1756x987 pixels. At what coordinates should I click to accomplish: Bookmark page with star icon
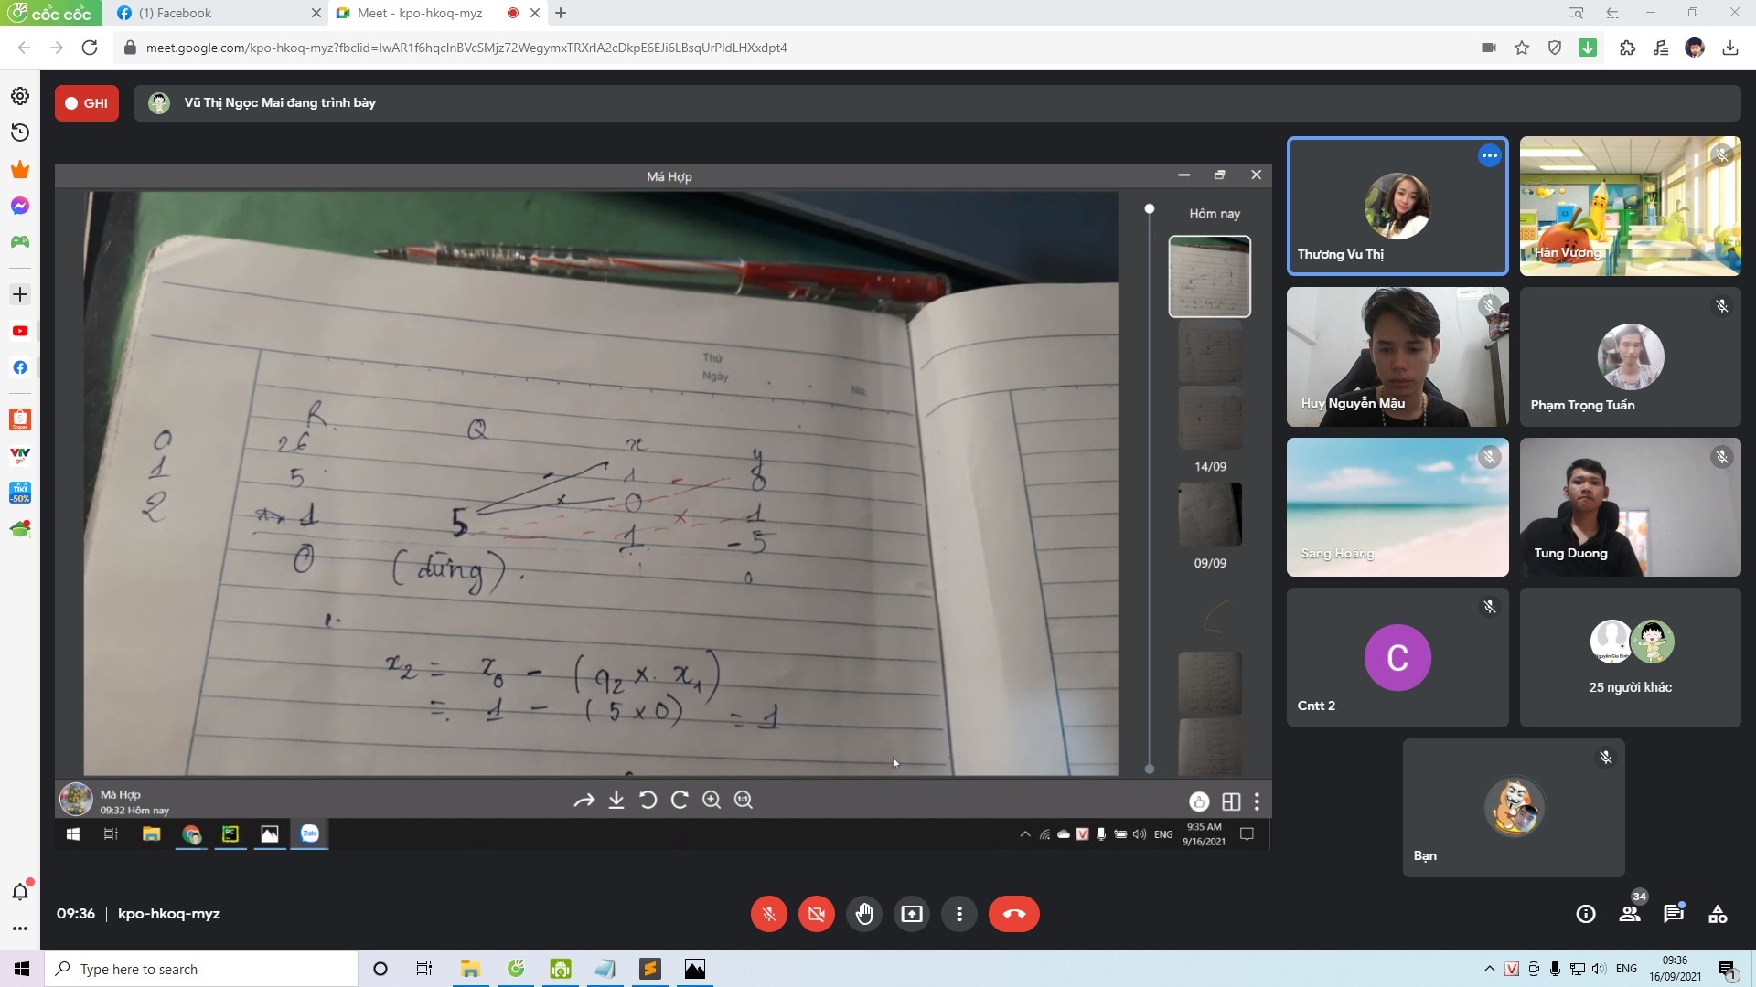(x=1522, y=48)
